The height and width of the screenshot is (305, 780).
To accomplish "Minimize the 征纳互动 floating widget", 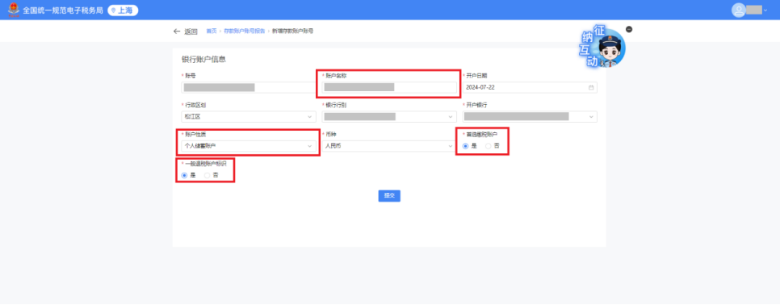I will (629, 29).
